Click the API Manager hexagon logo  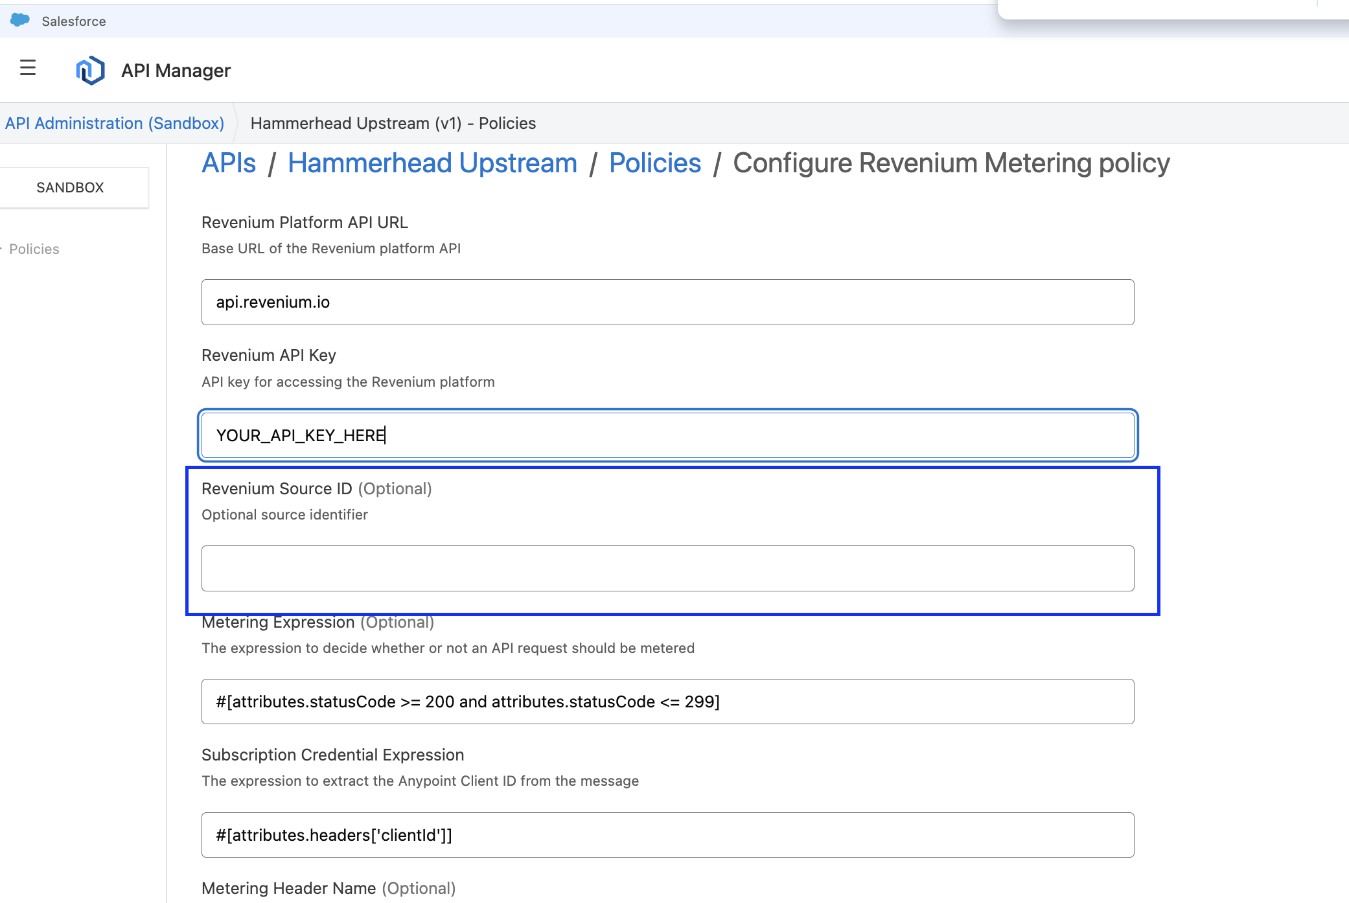pos(90,70)
